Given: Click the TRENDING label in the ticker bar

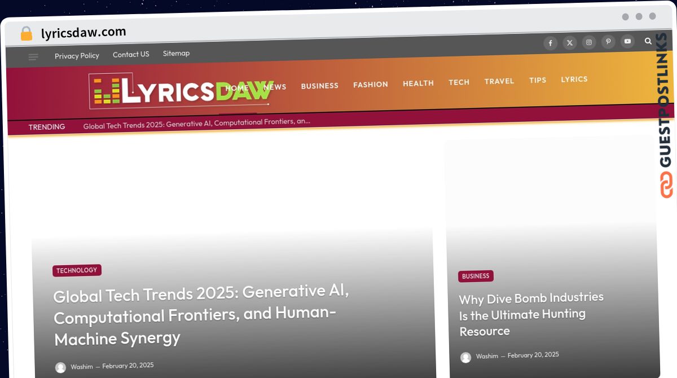Looking at the screenshot, I should (47, 127).
